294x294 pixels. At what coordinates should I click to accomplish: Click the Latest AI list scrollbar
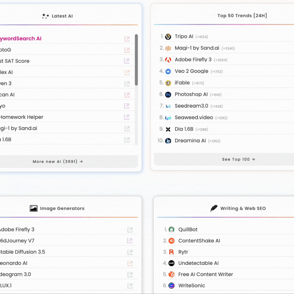tap(136, 60)
